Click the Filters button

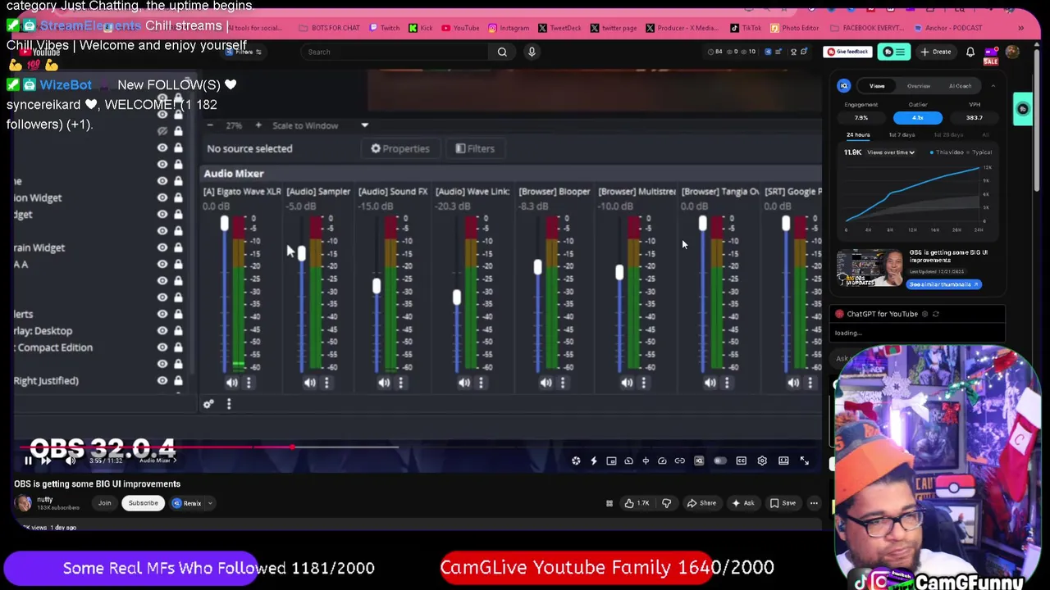[x=475, y=148]
